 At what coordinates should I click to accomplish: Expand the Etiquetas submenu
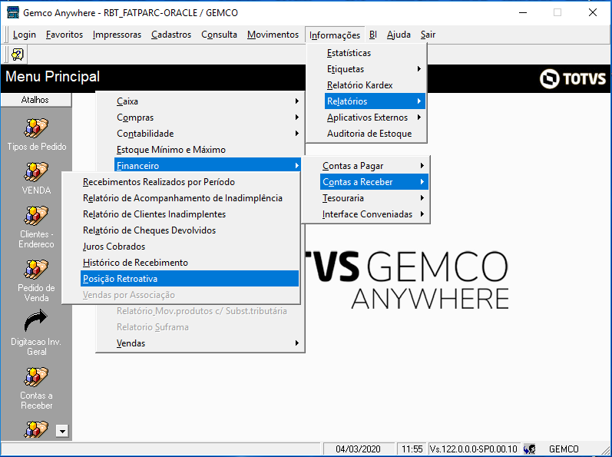[x=375, y=69]
